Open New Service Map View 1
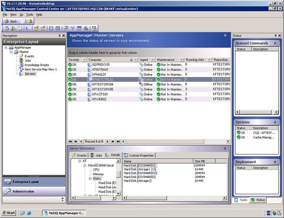Viewport: 284px width, 218px height. click(x=40, y=69)
